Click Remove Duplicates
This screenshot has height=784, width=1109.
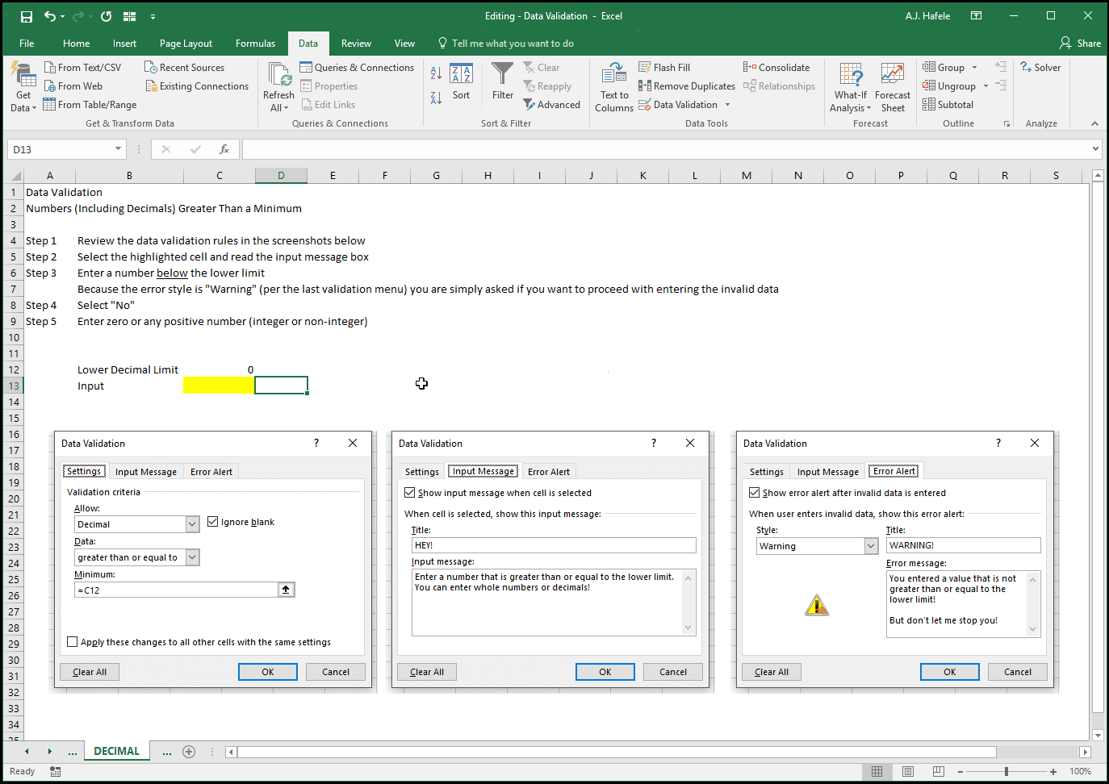(x=687, y=86)
